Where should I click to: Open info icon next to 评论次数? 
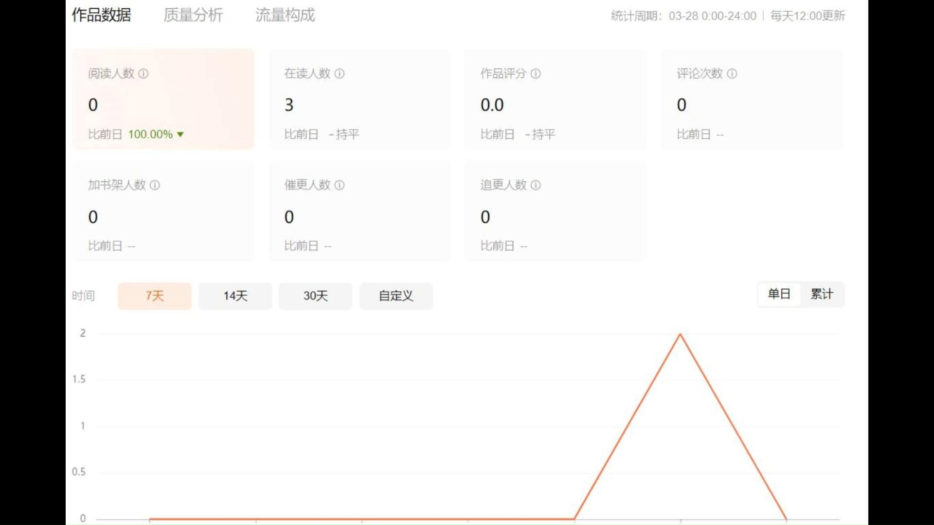coord(732,73)
